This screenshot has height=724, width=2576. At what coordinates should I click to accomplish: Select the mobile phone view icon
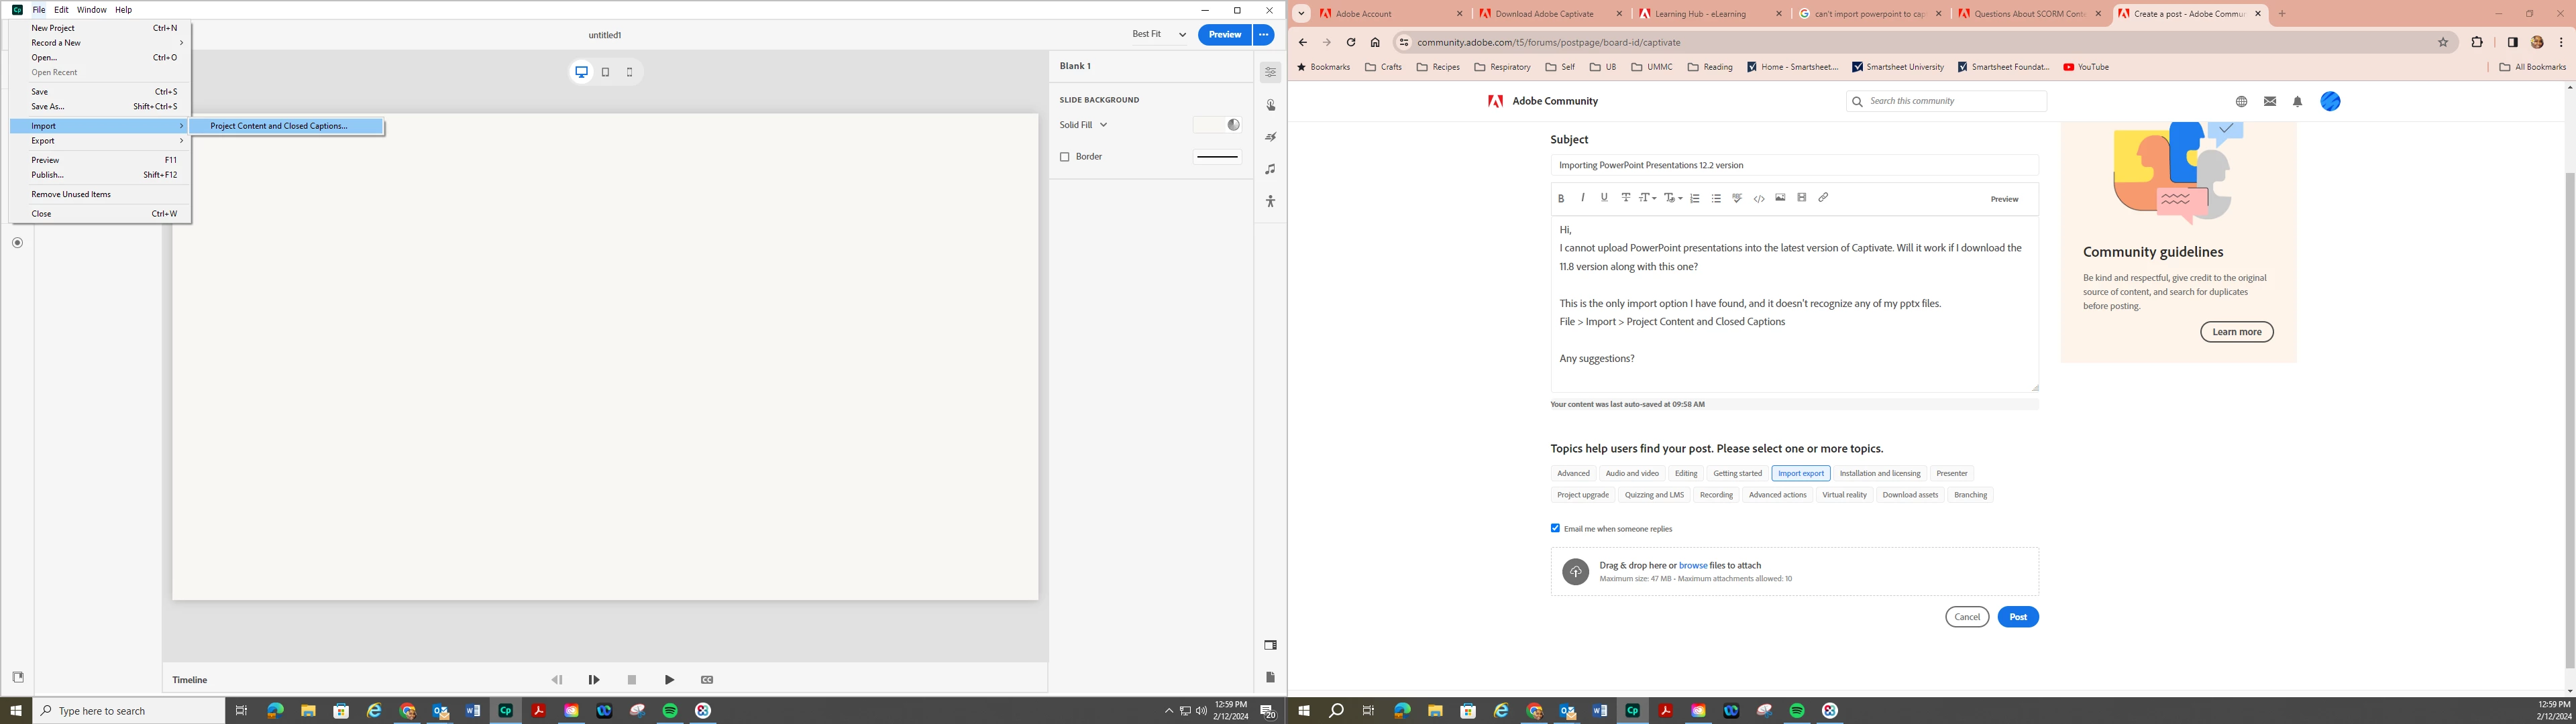tap(629, 72)
